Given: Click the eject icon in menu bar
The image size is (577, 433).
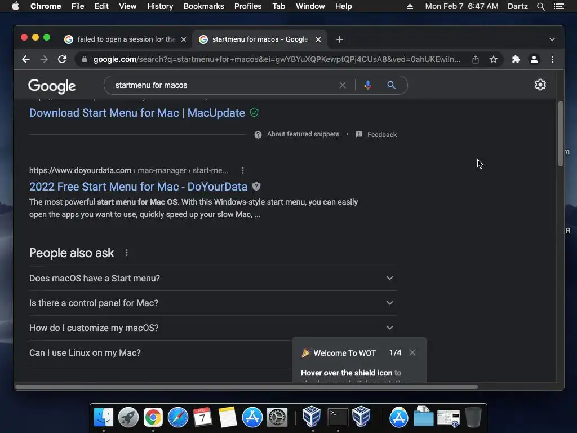Looking at the screenshot, I should tap(410, 6).
